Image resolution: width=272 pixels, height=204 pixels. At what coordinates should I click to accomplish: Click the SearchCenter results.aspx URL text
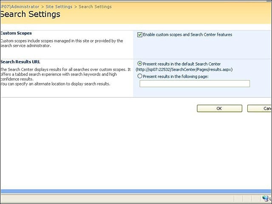point(184,70)
